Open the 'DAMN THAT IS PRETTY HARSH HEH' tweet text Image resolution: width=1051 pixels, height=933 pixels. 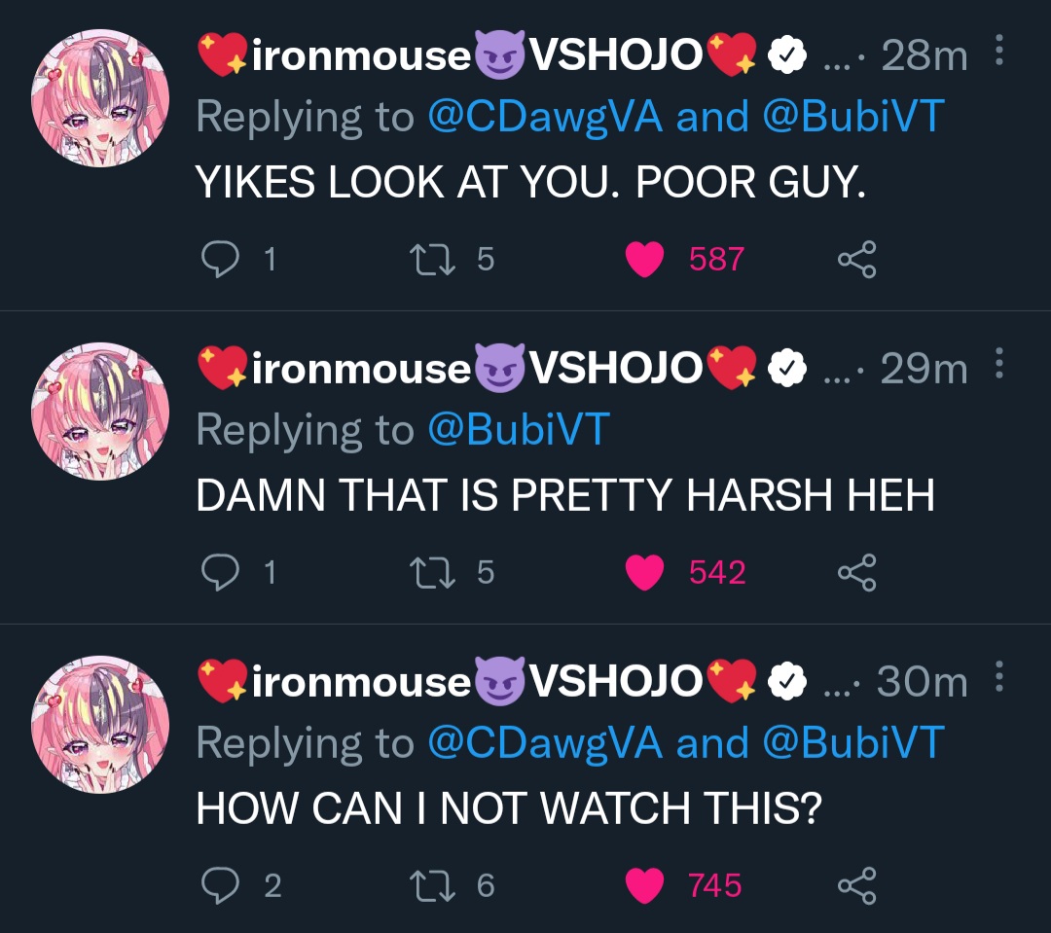coord(565,495)
